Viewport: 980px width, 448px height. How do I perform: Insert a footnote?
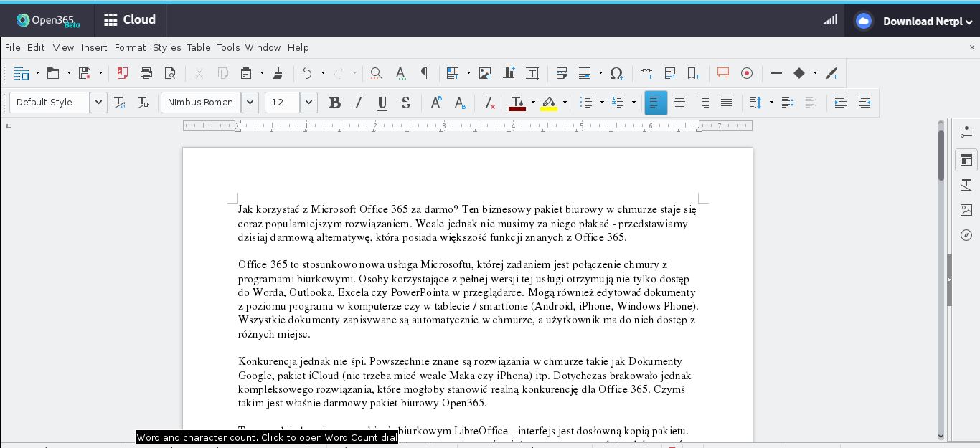click(x=670, y=73)
